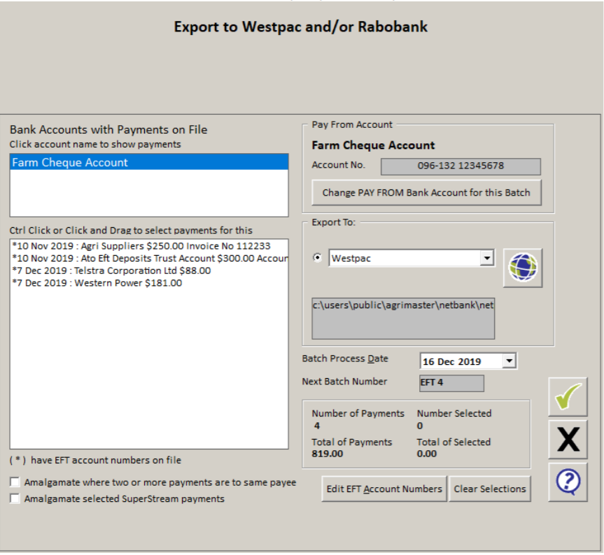The width and height of the screenshot is (604, 555).
Task: Select Ato Eft Deposits Trust Account payment
Action: coord(149,259)
